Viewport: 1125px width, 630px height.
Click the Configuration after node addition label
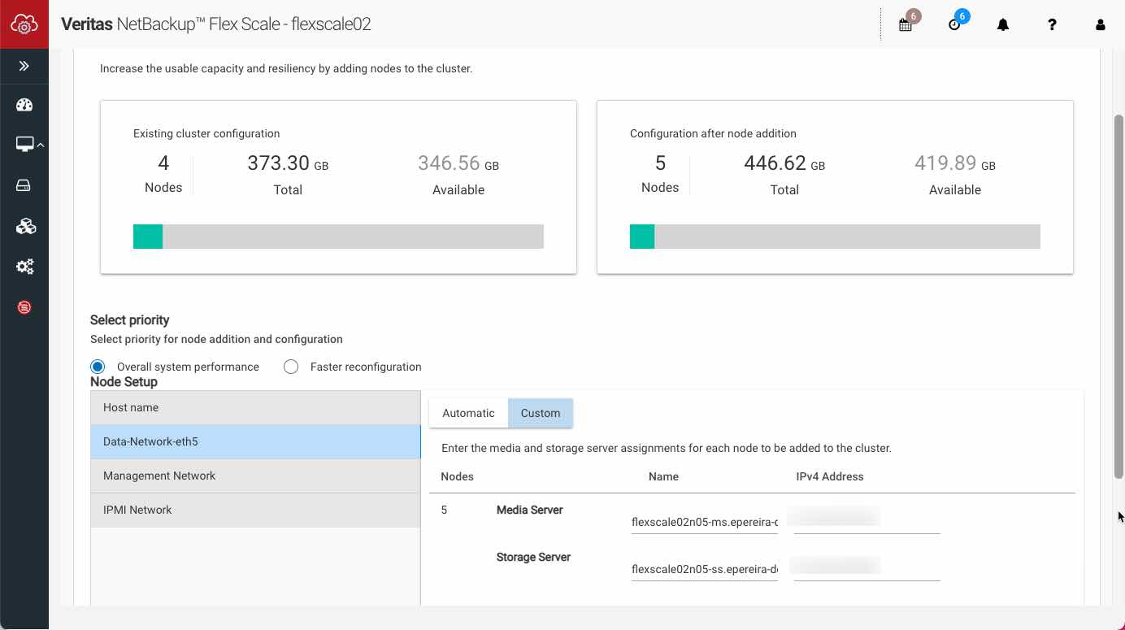pos(713,133)
